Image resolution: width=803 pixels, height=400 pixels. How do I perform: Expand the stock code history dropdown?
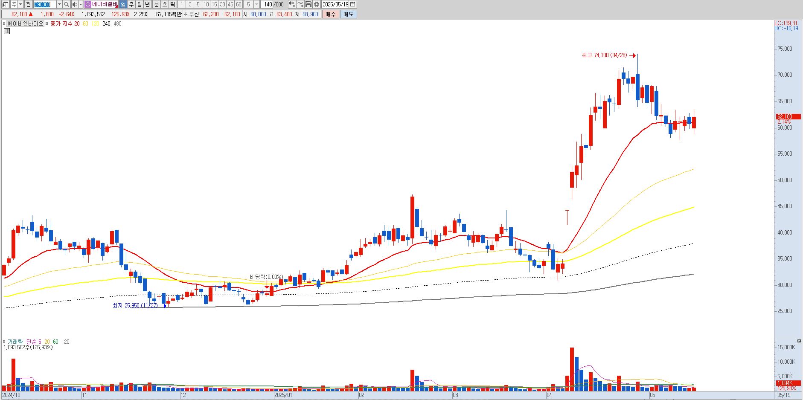click(59, 4)
